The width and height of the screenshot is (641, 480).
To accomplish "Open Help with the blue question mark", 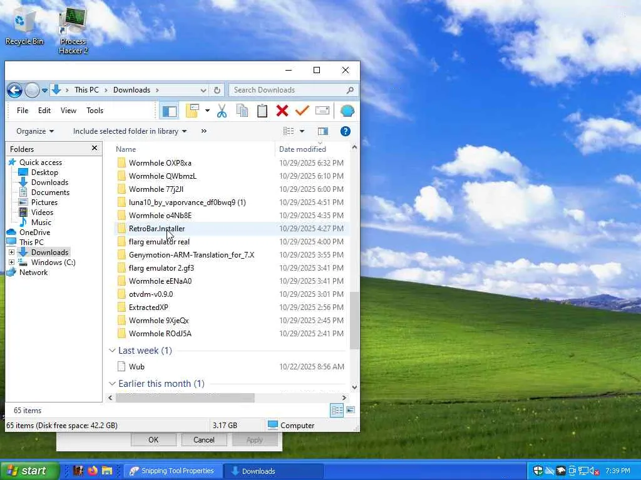I will click(345, 131).
